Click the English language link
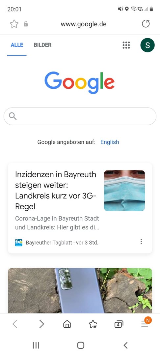Image resolution: width=160 pixels, height=356 pixels. [x=110, y=142]
